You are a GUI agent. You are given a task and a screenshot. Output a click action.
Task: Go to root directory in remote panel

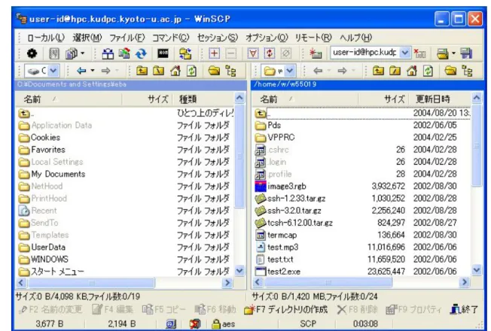395,71
